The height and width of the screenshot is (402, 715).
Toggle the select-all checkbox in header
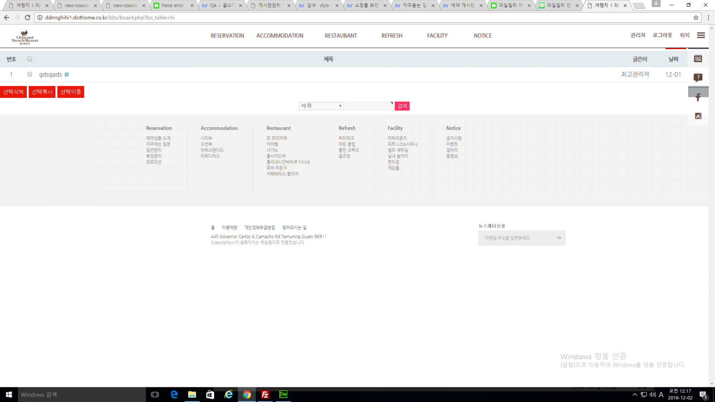[x=30, y=59]
